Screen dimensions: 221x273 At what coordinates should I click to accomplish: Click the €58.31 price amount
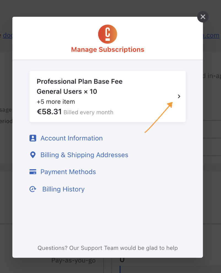(x=49, y=112)
